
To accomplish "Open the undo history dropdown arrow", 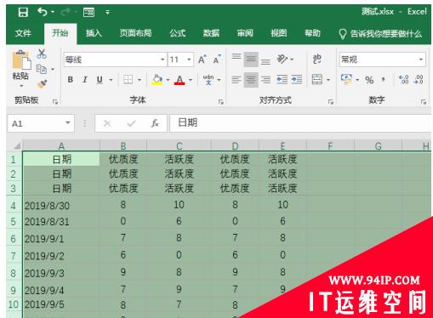I will (53, 12).
